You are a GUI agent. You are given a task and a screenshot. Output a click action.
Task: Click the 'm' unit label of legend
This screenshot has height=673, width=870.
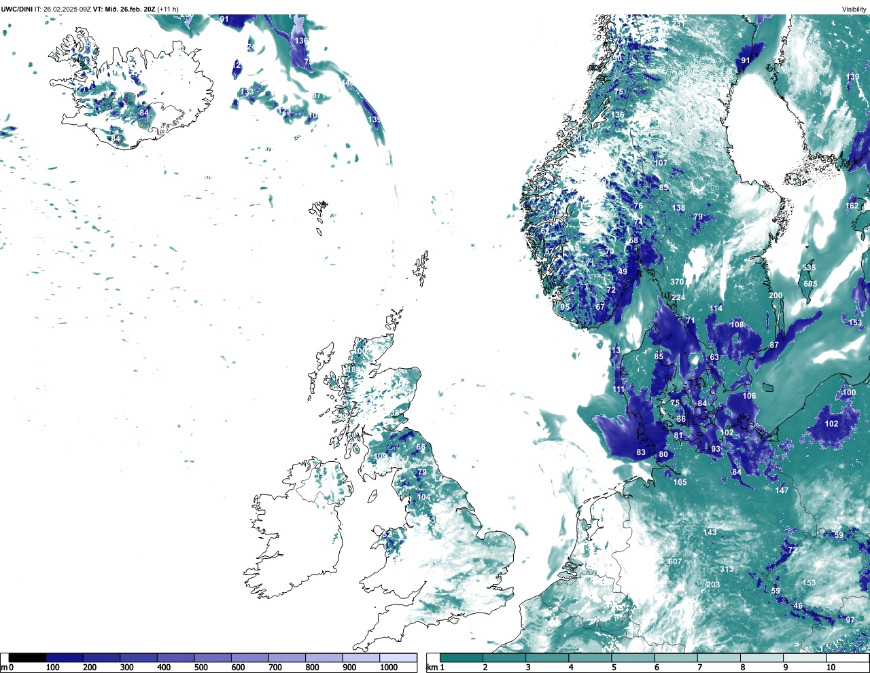pyautogui.click(x=4, y=668)
